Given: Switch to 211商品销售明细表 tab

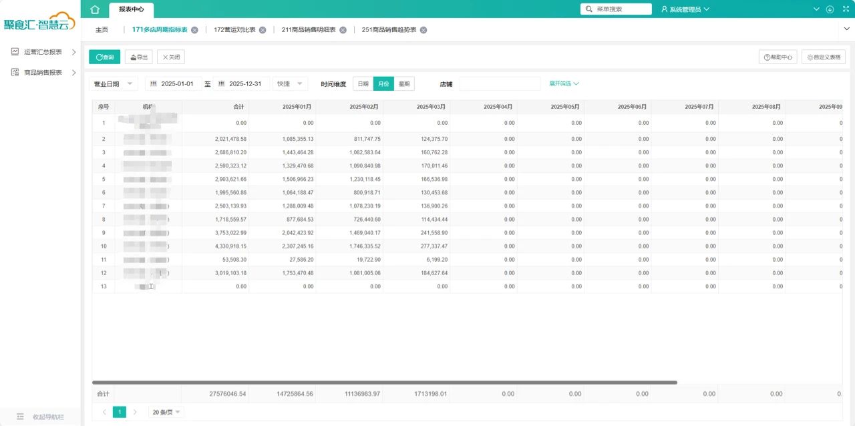Looking at the screenshot, I should point(309,30).
